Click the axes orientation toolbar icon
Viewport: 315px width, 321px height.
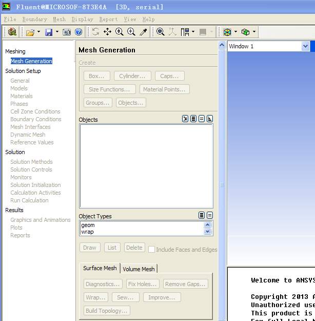pyautogui.click(x=172, y=32)
